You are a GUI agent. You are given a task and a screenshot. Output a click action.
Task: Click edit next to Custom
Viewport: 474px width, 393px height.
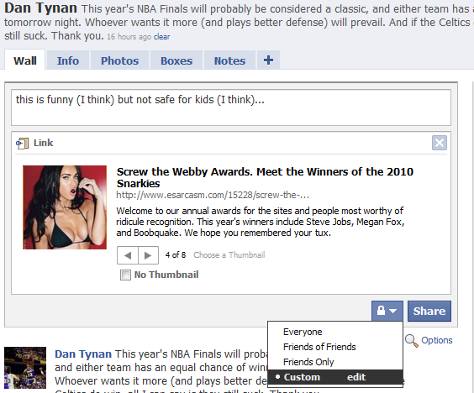click(356, 377)
